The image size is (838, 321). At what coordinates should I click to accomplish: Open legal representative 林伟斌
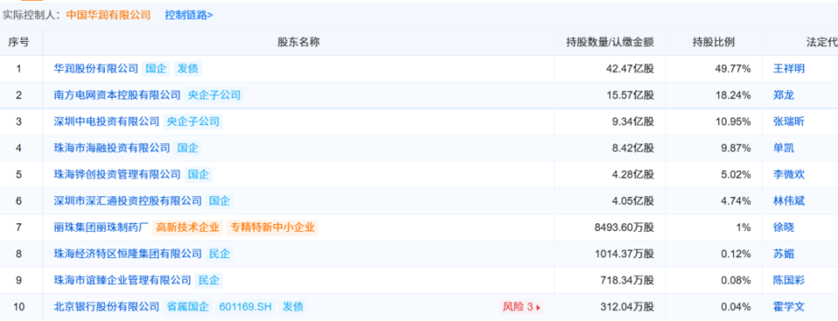tap(789, 201)
